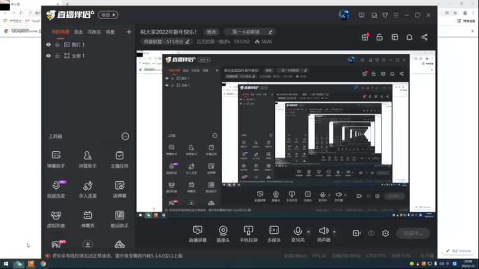Switch to the 可改名 scene tab
The image size is (479, 269).
[94, 32]
